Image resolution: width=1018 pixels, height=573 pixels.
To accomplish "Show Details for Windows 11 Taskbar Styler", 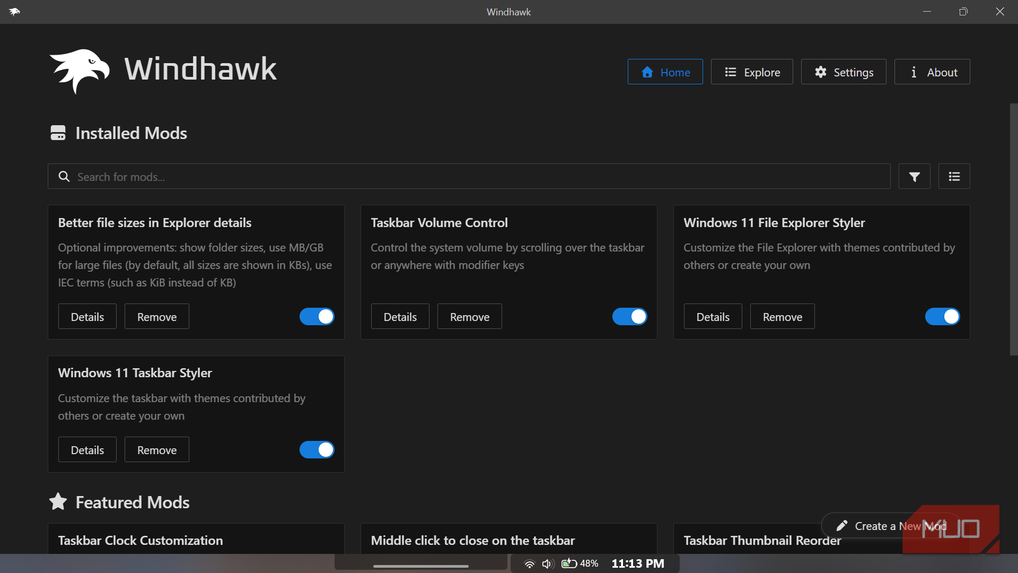I will click(87, 450).
